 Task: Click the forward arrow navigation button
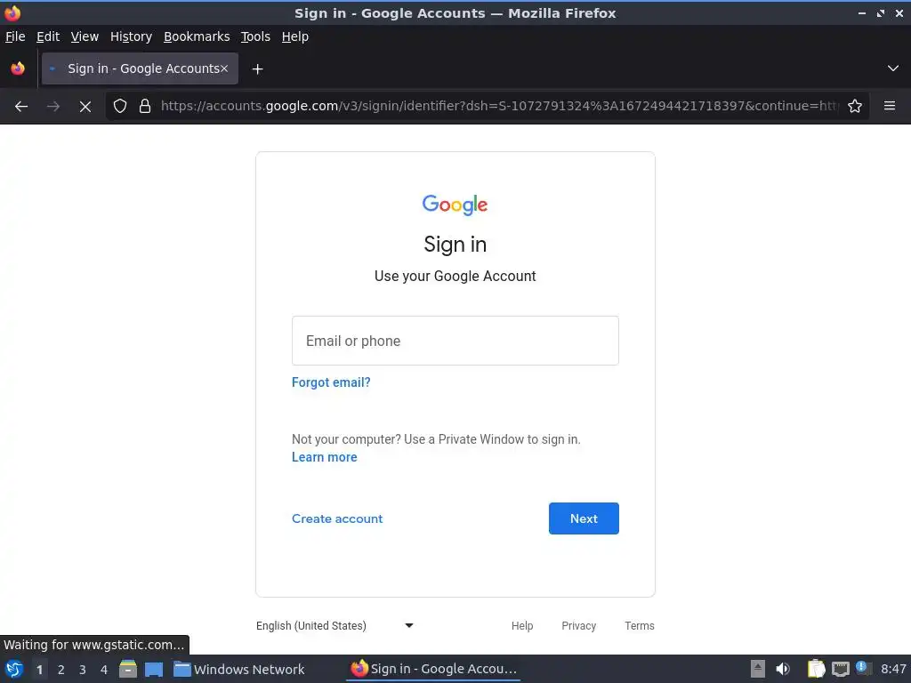pos(52,107)
